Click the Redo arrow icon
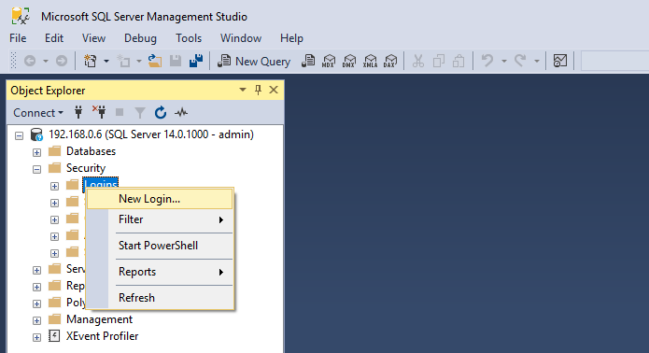 point(520,61)
